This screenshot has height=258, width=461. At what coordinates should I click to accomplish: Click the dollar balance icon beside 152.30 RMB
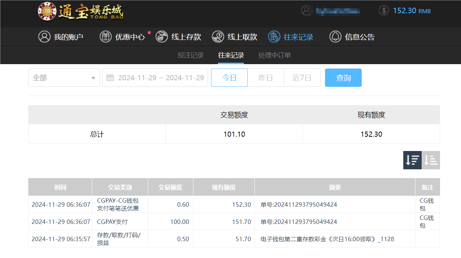tap(383, 10)
